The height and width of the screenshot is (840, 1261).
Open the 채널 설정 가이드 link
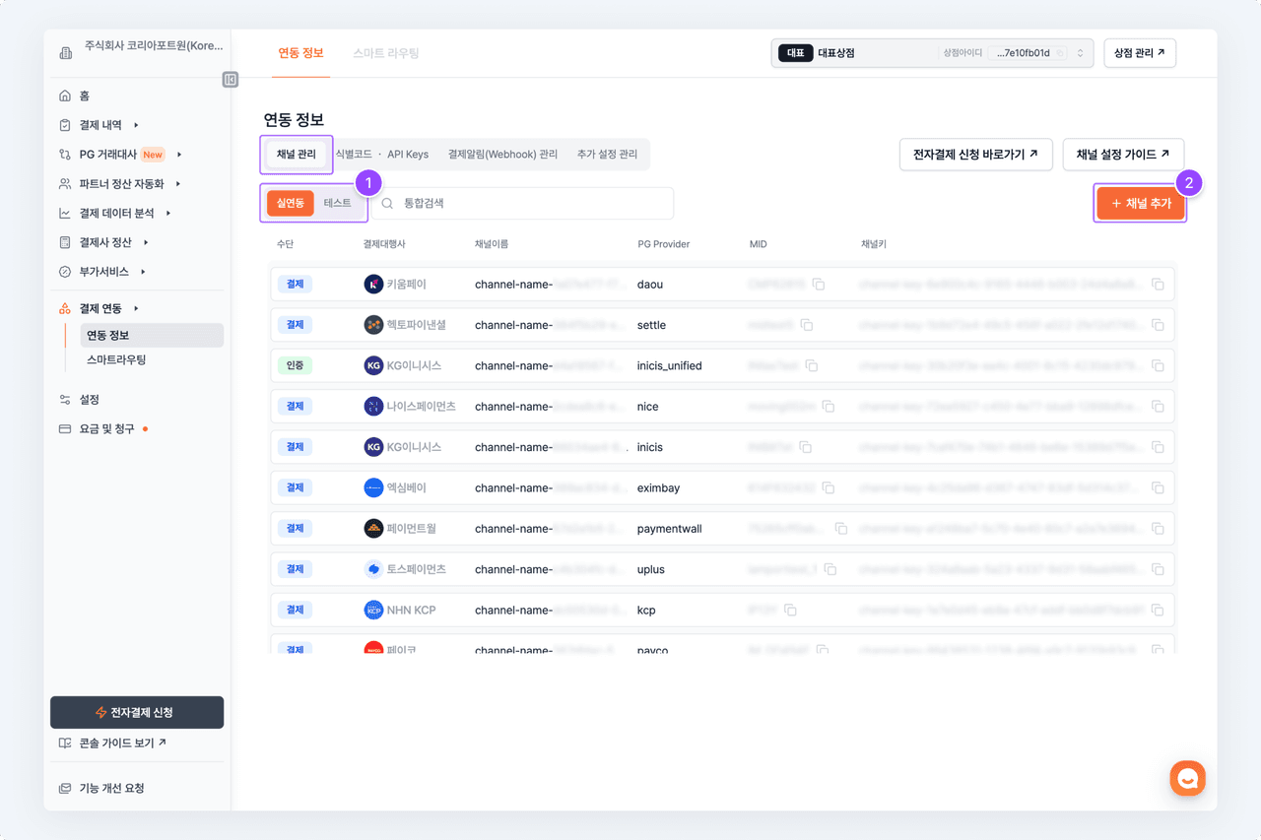1123,155
